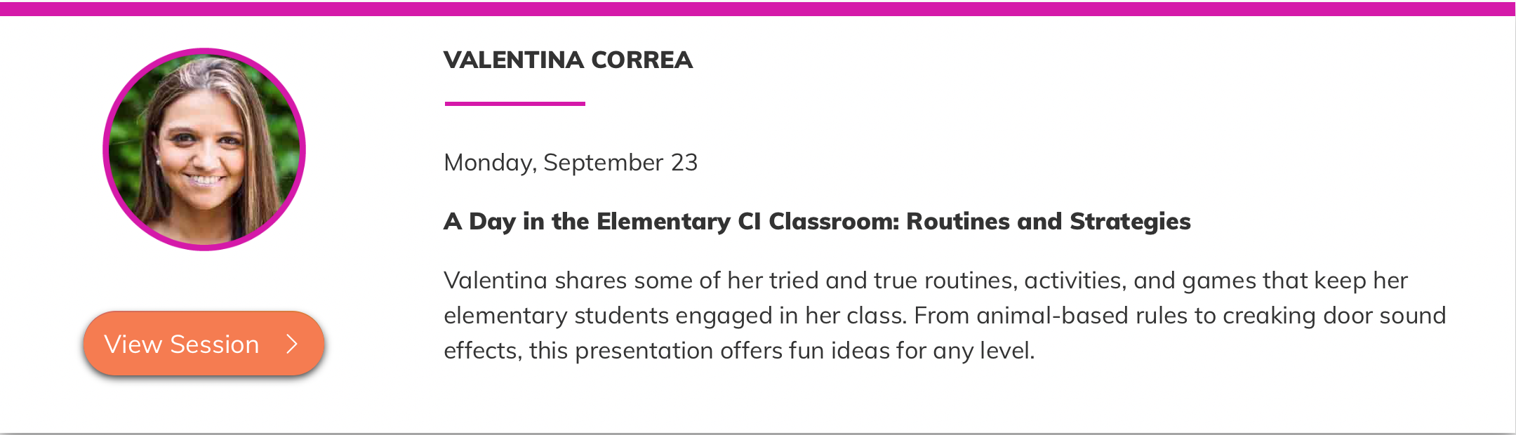Open the session title starting 'A Day in'
This screenshot has width=1516, height=435.
[817, 222]
